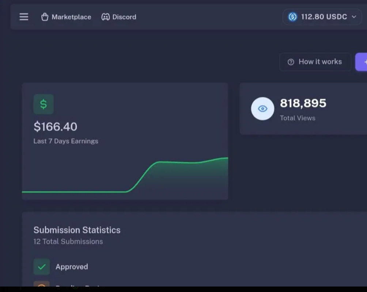Screen dimensions: 367x292
Task: Toggle views visibility with the eye icon
Action: pos(262,109)
